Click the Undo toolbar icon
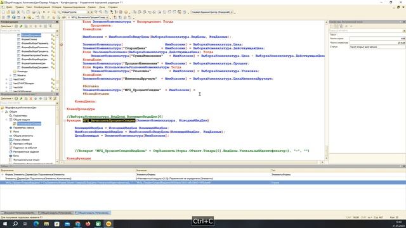Image resolution: width=406 pixels, height=228 pixels. click(x=44, y=12)
